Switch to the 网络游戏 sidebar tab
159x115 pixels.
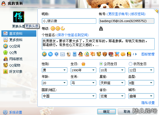(19, 59)
